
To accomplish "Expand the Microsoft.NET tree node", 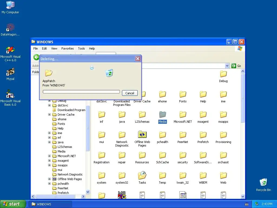I will (x=50, y=156).
